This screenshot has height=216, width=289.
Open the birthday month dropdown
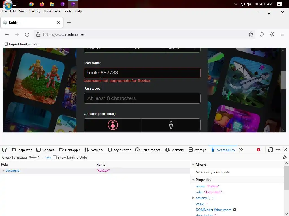[x=107, y=50]
